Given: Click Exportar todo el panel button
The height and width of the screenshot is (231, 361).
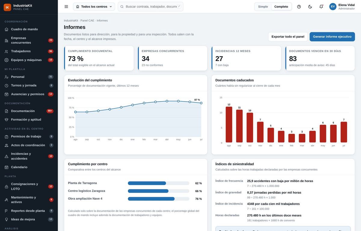Looking at the screenshot, I should tap(288, 37).
